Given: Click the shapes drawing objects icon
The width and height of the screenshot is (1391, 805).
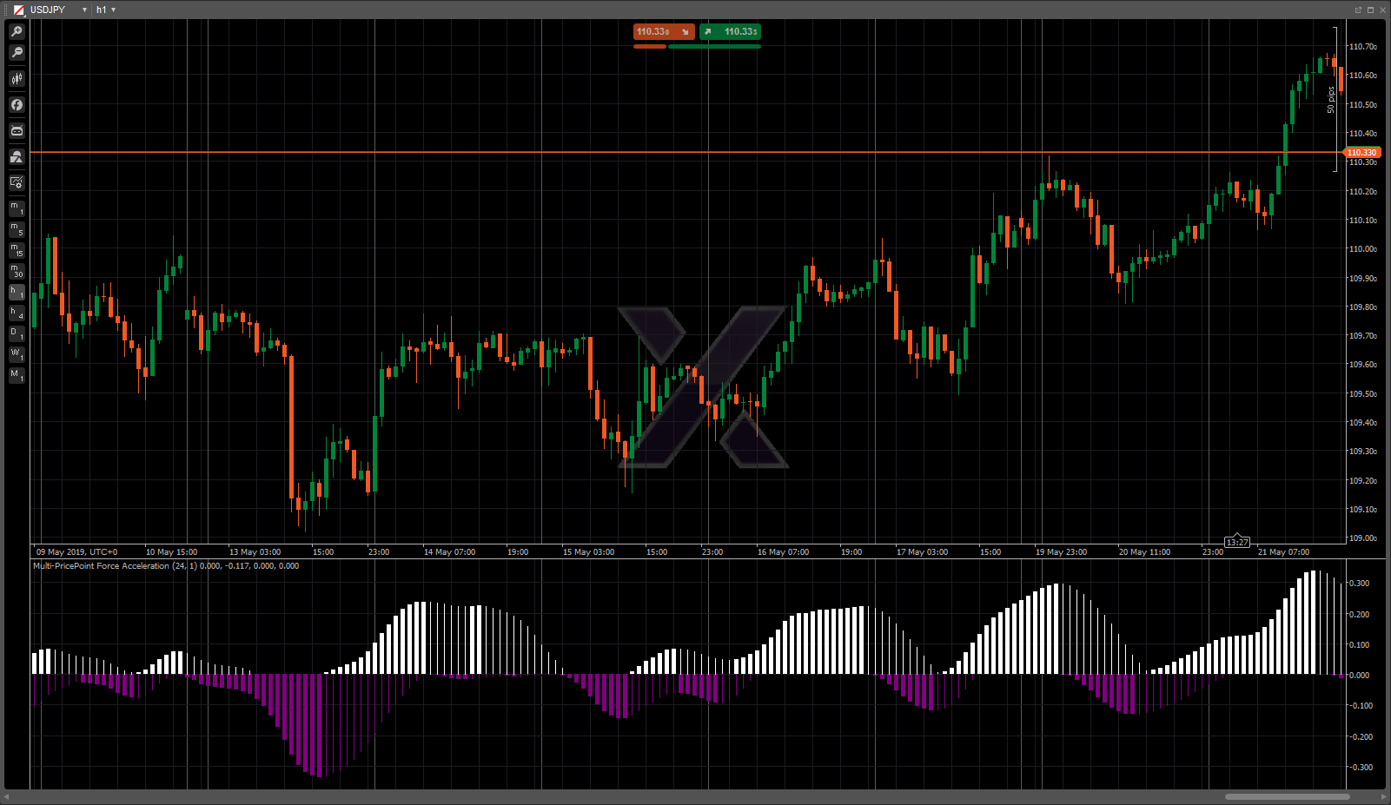Looking at the screenshot, I should tap(17, 157).
